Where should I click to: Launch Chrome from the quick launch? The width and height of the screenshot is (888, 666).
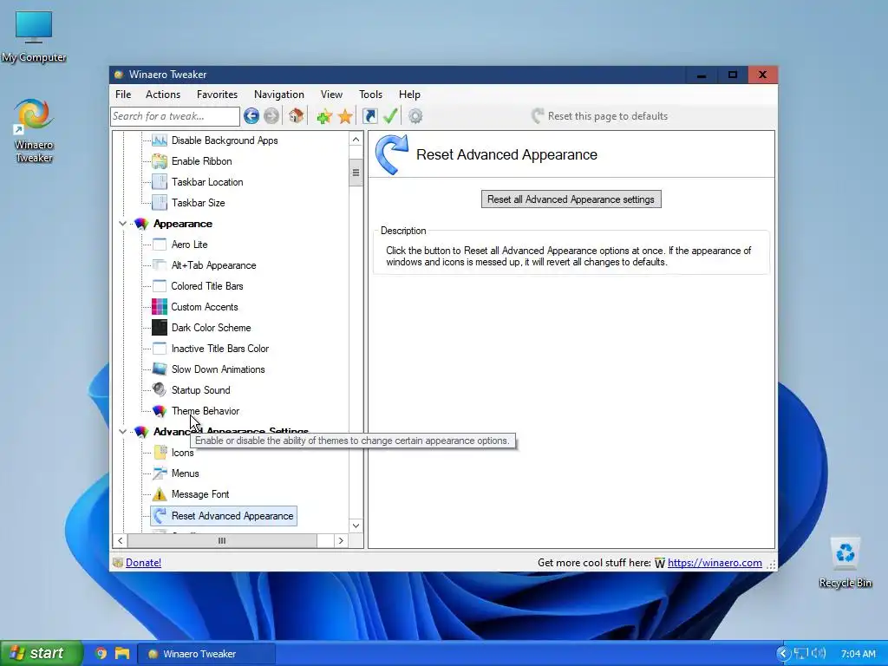101,654
